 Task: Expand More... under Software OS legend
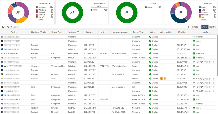coord(41,20)
